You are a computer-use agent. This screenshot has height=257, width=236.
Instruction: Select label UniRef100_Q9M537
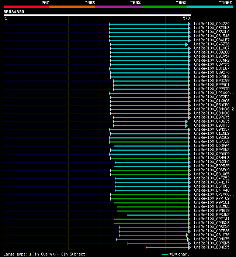pos(212,129)
